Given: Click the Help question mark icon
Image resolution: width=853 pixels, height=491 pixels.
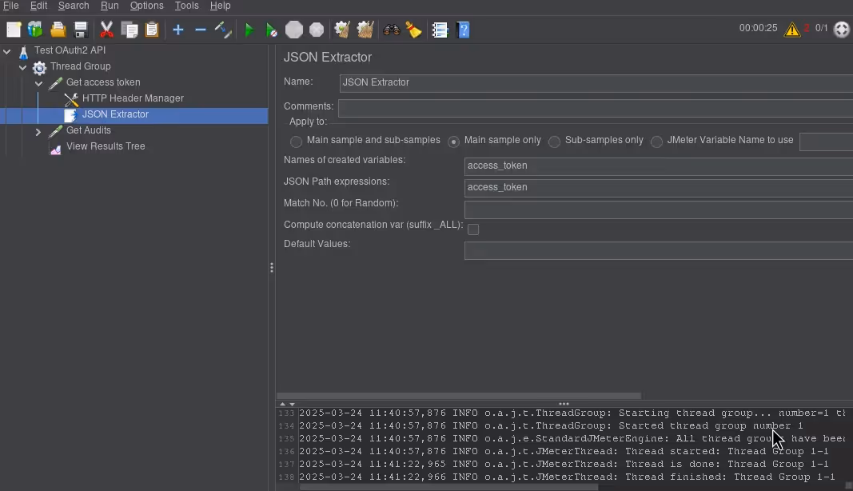Looking at the screenshot, I should point(463,30).
